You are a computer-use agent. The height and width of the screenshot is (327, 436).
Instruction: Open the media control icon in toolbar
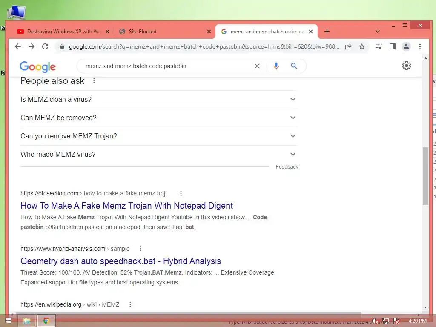[379, 46]
